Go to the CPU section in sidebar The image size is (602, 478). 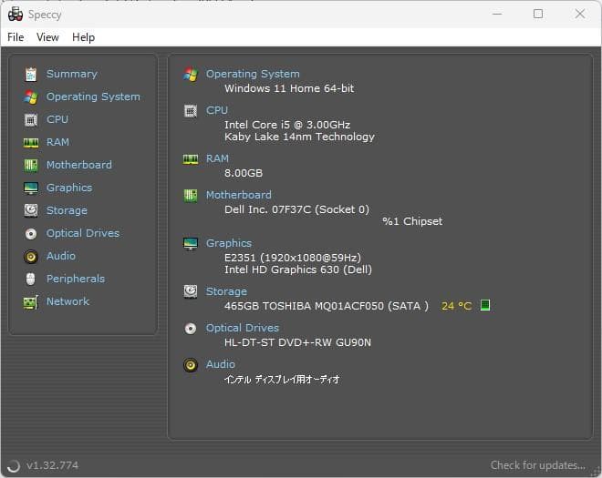57,119
